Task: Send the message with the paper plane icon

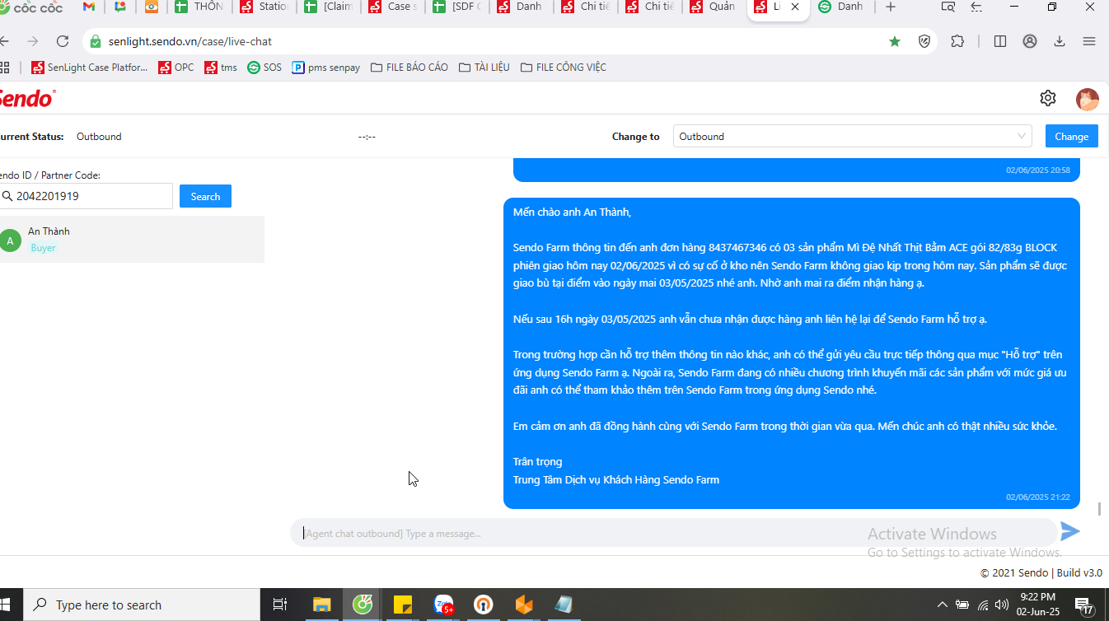Action: pyautogui.click(x=1069, y=531)
